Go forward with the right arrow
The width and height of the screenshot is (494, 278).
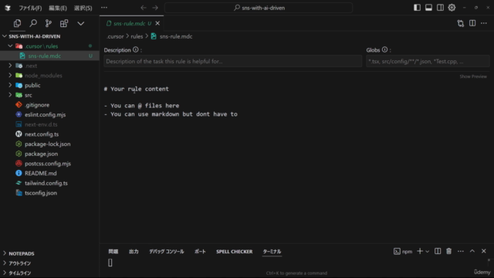point(155,8)
